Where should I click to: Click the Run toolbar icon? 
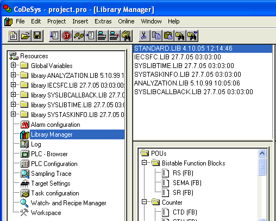54,35
